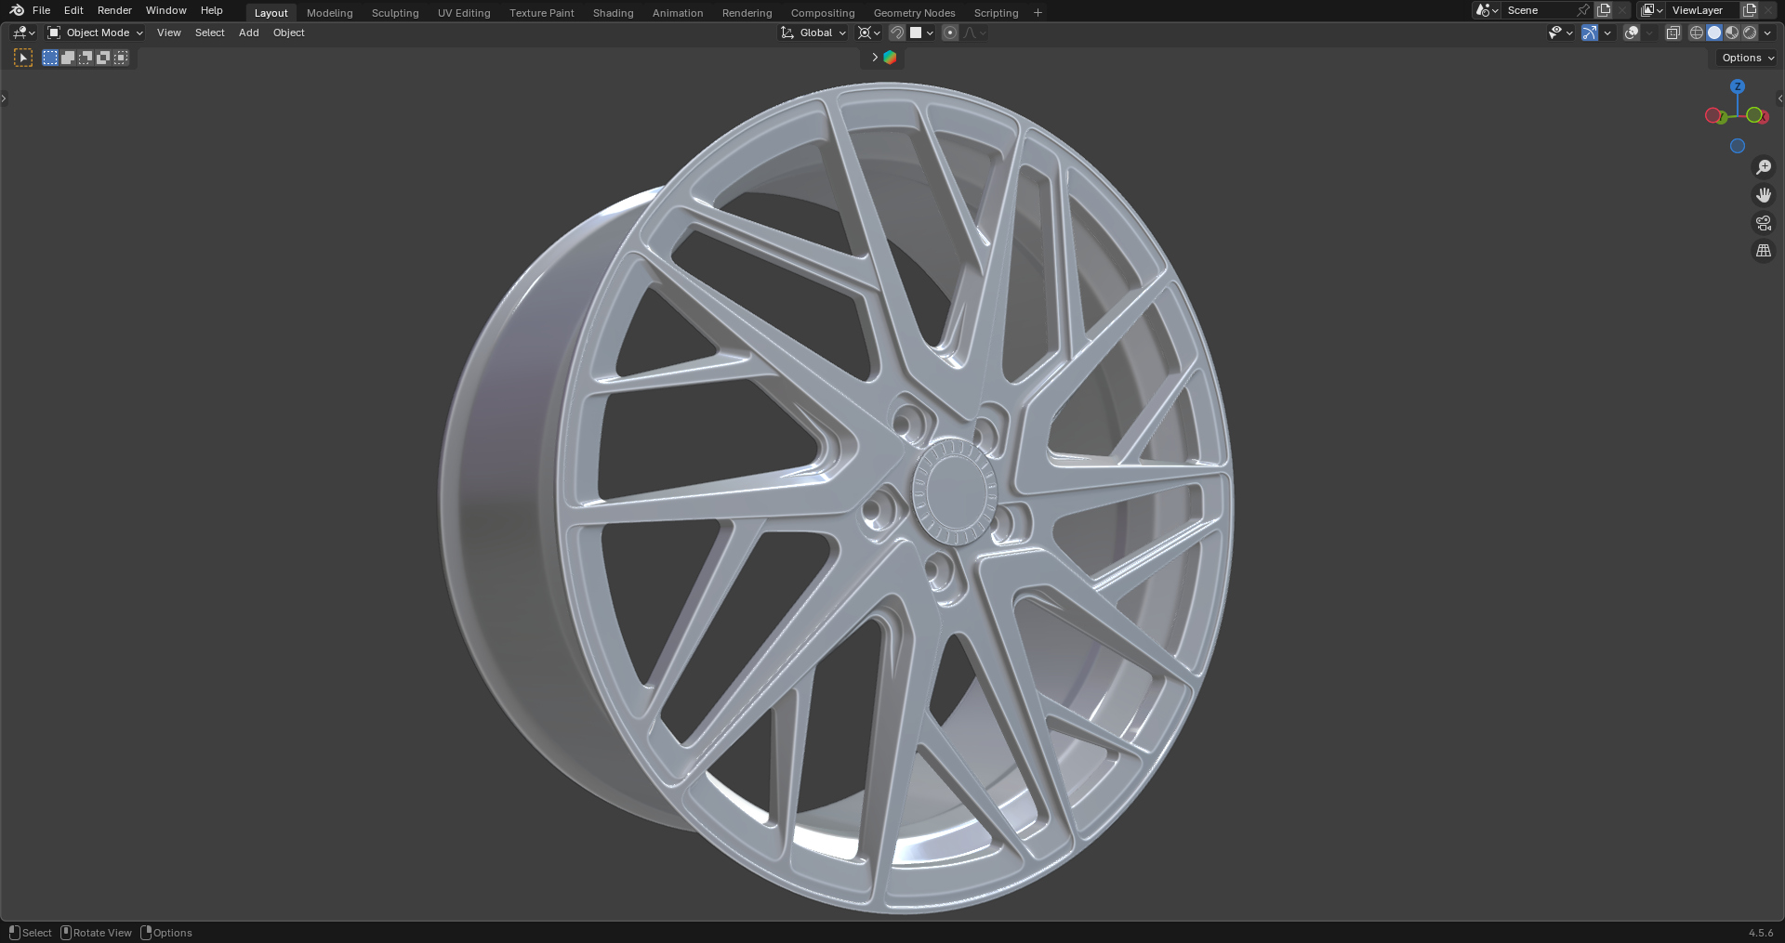Switch to Shading workspace tab
Screen dimensions: 1785x943
[x=613, y=13]
